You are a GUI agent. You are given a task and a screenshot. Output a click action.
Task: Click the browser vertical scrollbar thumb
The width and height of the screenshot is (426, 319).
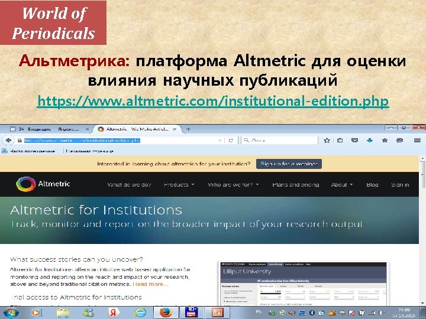click(422, 175)
